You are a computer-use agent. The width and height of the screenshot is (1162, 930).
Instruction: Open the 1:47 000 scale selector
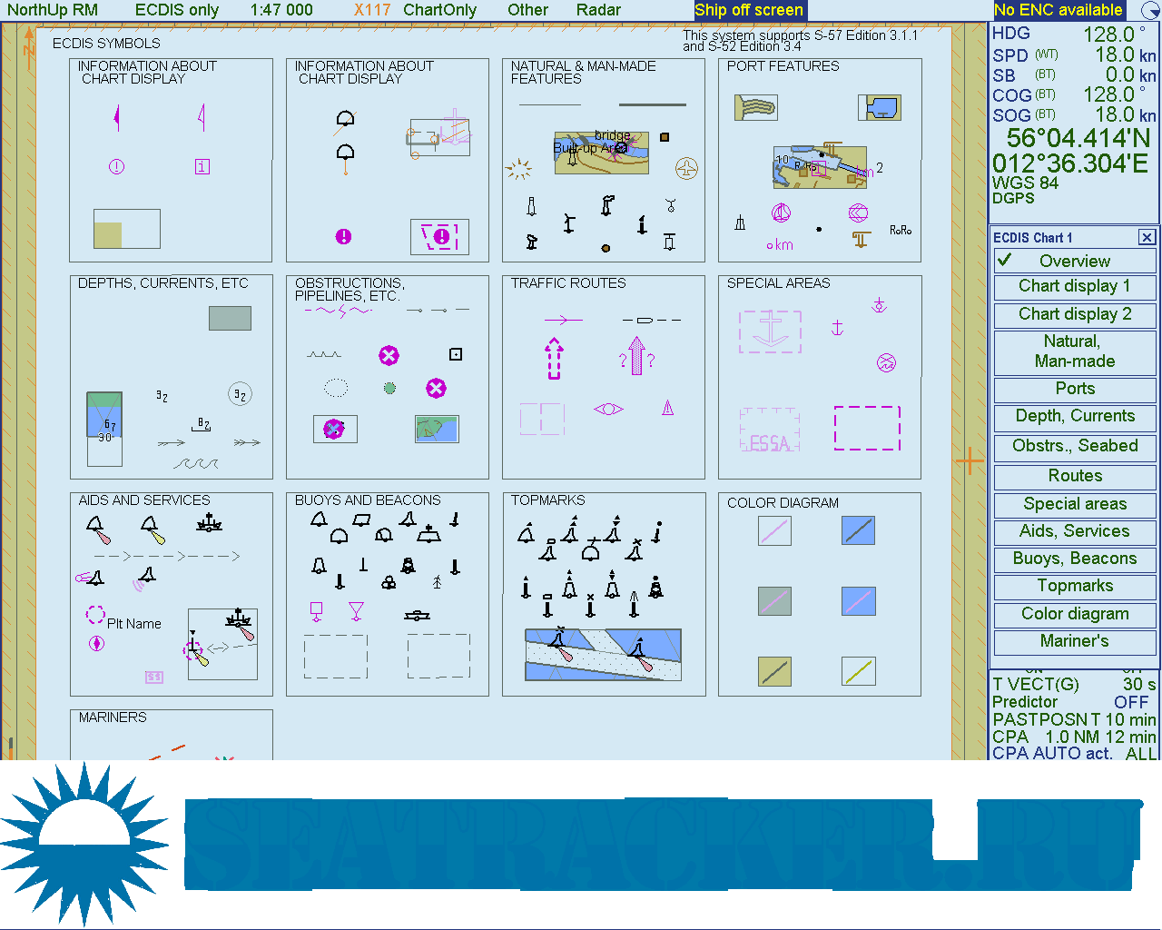pyautogui.click(x=281, y=10)
